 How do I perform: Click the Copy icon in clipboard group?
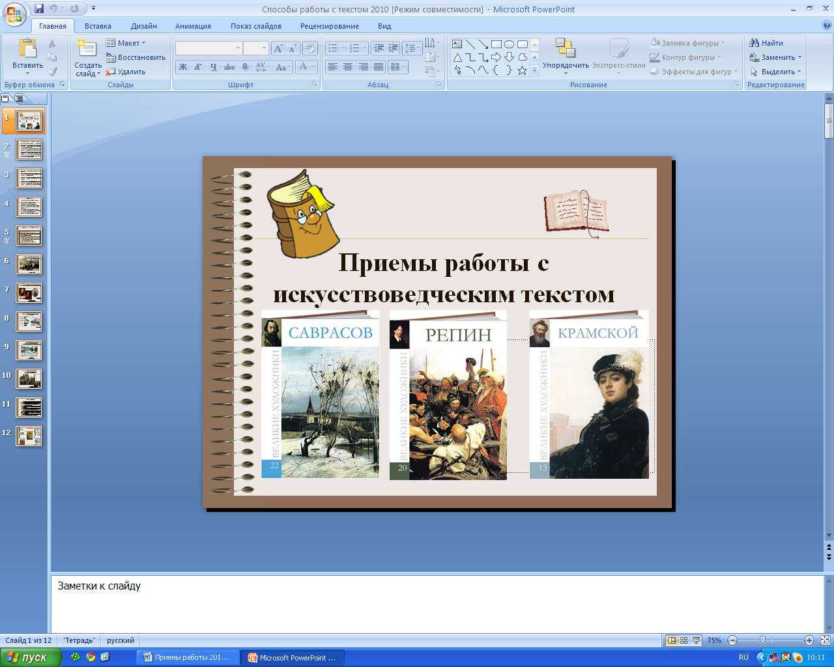tap(52, 57)
